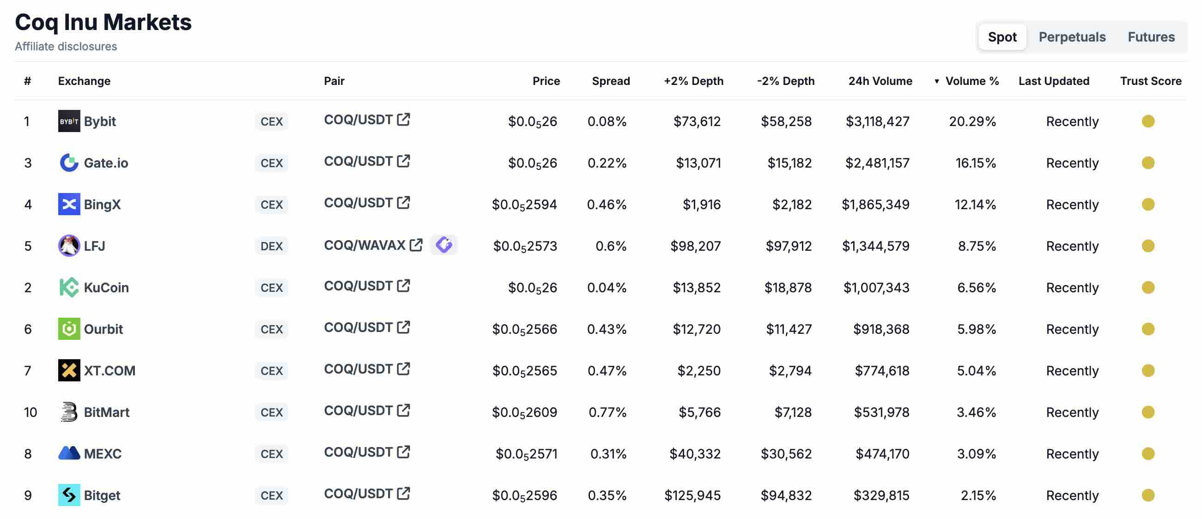This screenshot has width=1202, height=519.
Task: Click the Bitget exchange logo
Action: pyautogui.click(x=69, y=495)
